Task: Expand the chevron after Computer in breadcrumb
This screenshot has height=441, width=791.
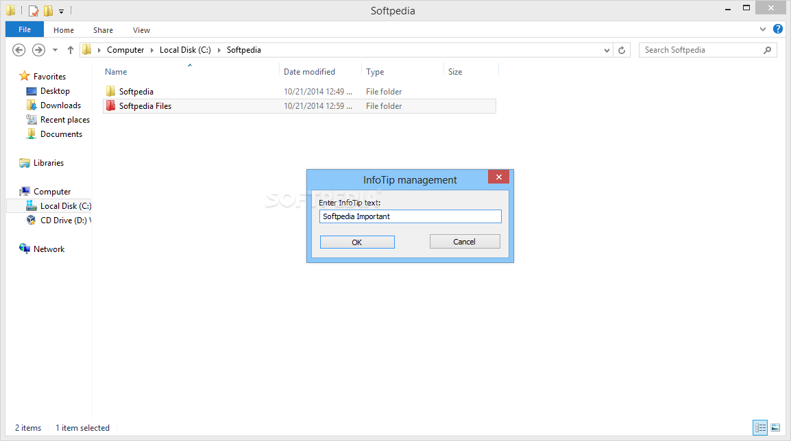Action: (152, 50)
